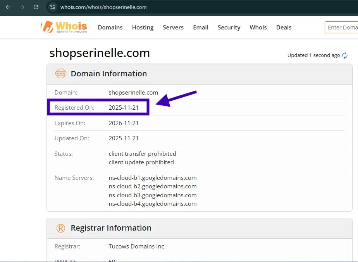Reload the page with the browser refresh icon
Viewport: 358px width, 262px height.
tap(36, 7)
